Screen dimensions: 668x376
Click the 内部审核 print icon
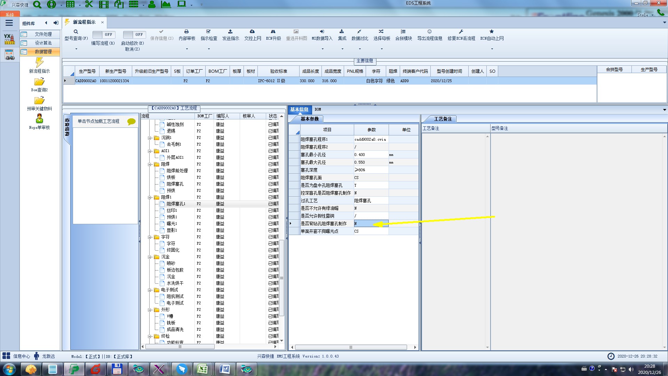186,32
